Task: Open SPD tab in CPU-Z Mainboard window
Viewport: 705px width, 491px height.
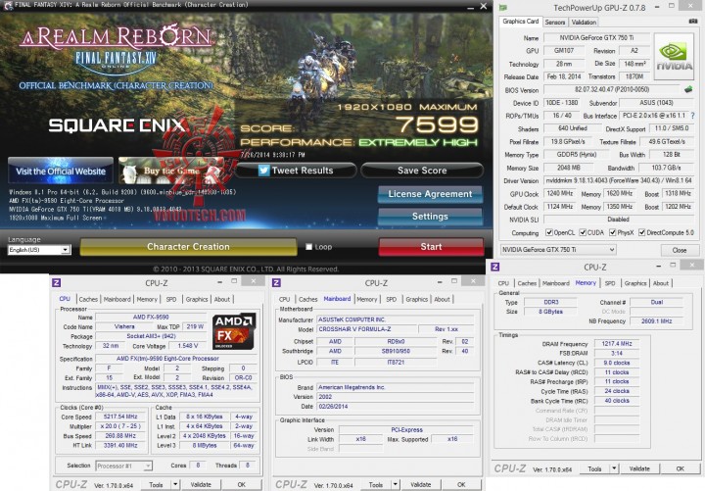Action: click(x=391, y=299)
